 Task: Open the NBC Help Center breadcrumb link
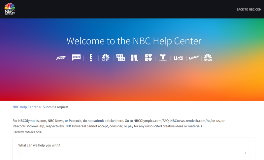tap(25, 107)
